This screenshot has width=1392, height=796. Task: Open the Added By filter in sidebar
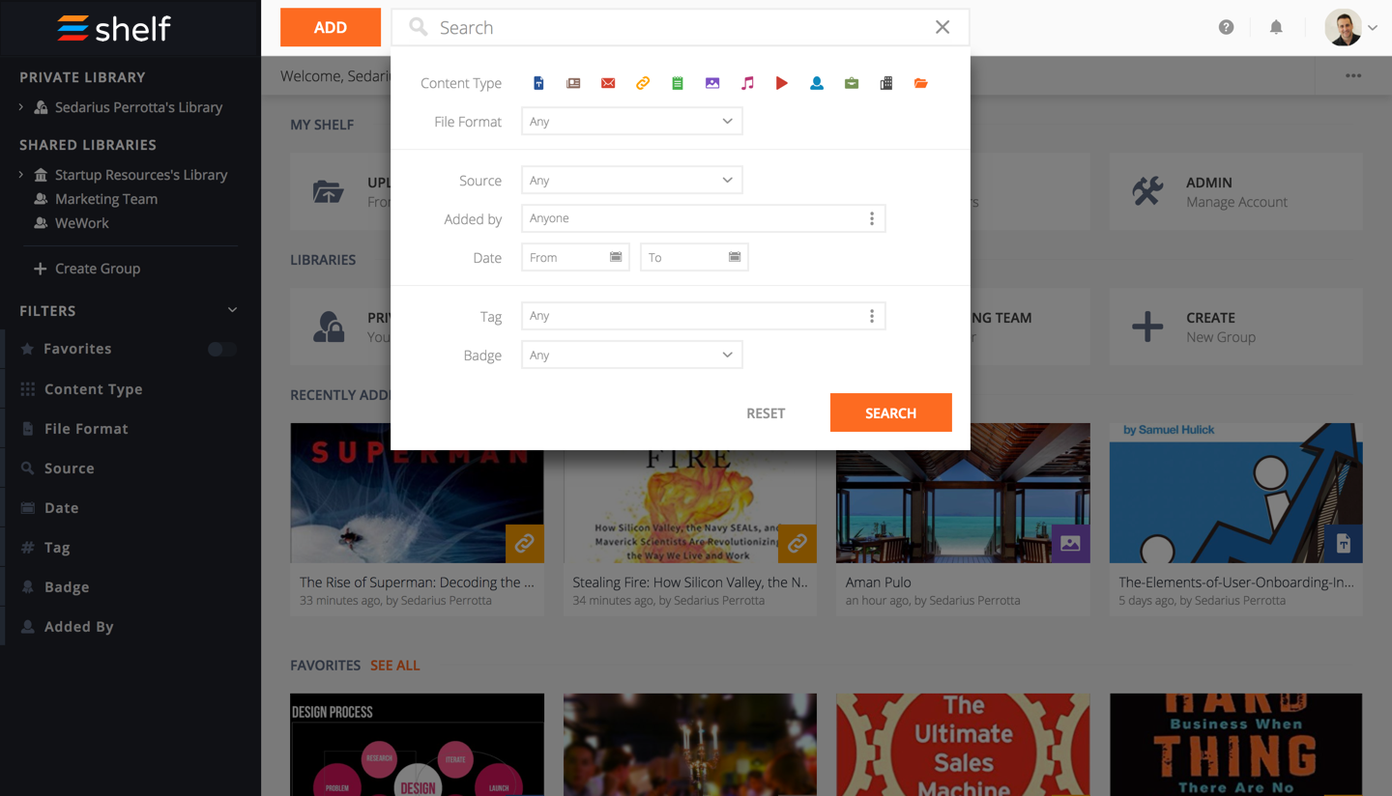pos(78,627)
